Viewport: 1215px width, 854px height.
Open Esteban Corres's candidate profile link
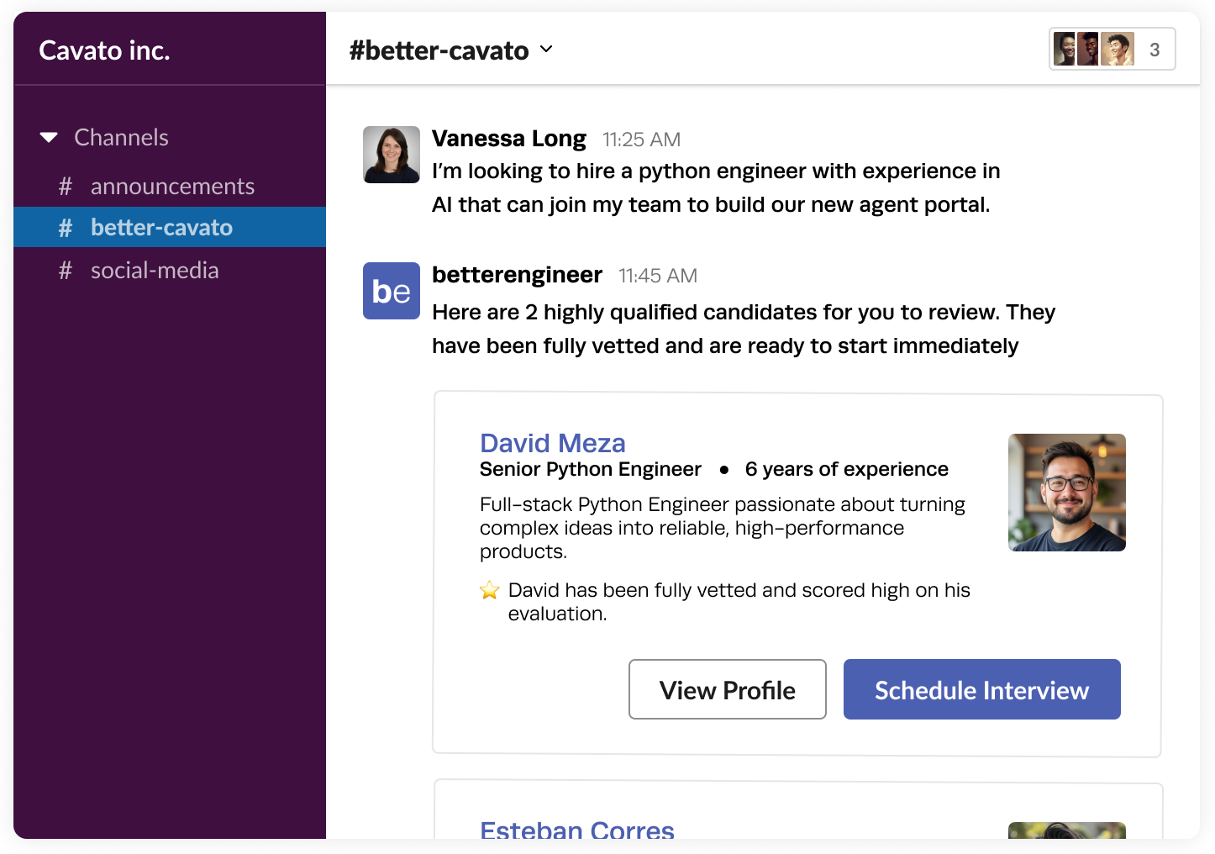pyautogui.click(x=576, y=830)
